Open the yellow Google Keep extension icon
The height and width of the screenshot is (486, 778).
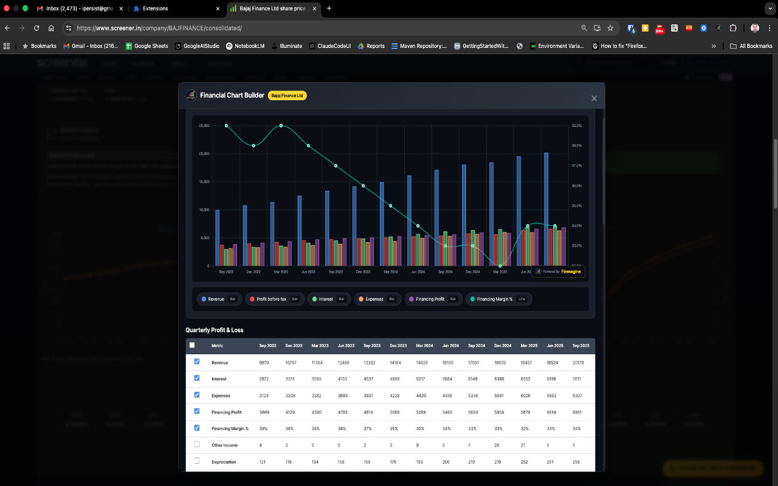pyautogui.click(x=645, y=28)
